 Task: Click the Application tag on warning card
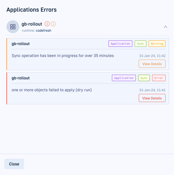coord(120,44)
